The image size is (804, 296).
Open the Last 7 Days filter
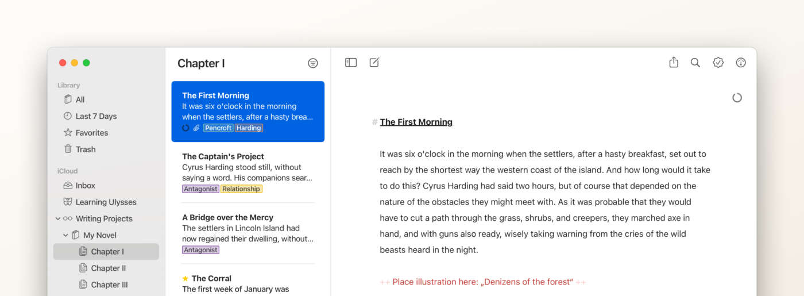[96, 116]
